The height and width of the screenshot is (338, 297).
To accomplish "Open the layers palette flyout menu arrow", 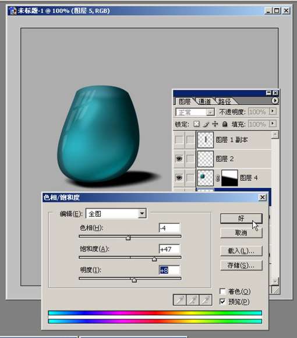I will [275, 100].
